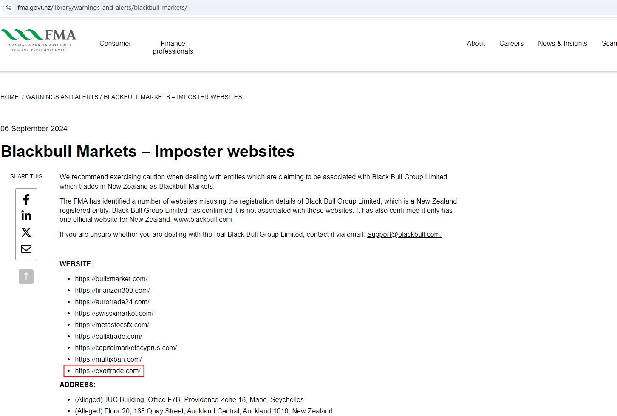Screen dimensions: 617x416
Task: Click the browser address bar URL
Action: coord(102,8)
